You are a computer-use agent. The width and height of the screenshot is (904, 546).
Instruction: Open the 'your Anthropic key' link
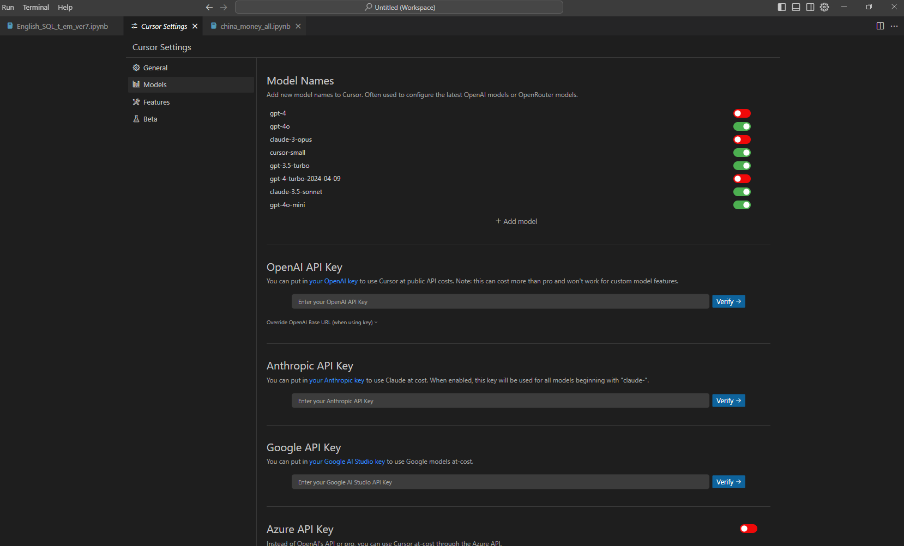[336, 380]
